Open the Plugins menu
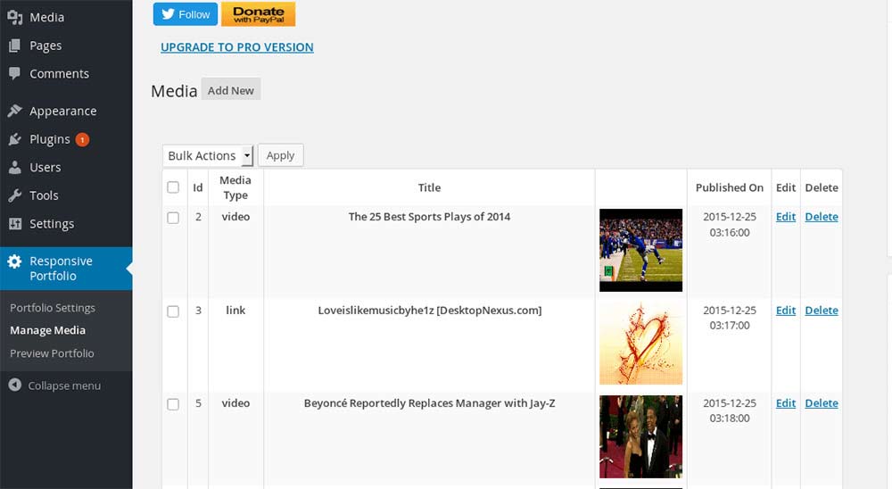The width and height of the screenshot is (892, 489). coord(49,139)
